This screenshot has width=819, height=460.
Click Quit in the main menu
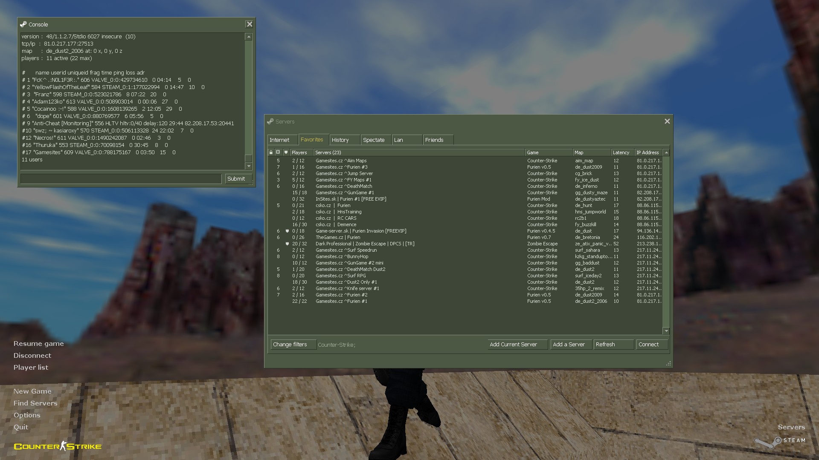point(21,427)
